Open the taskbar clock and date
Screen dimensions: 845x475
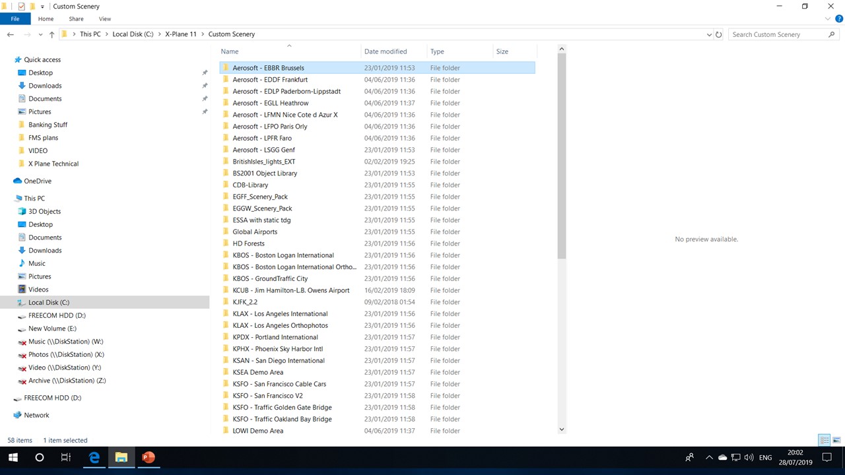click(795, 457)
